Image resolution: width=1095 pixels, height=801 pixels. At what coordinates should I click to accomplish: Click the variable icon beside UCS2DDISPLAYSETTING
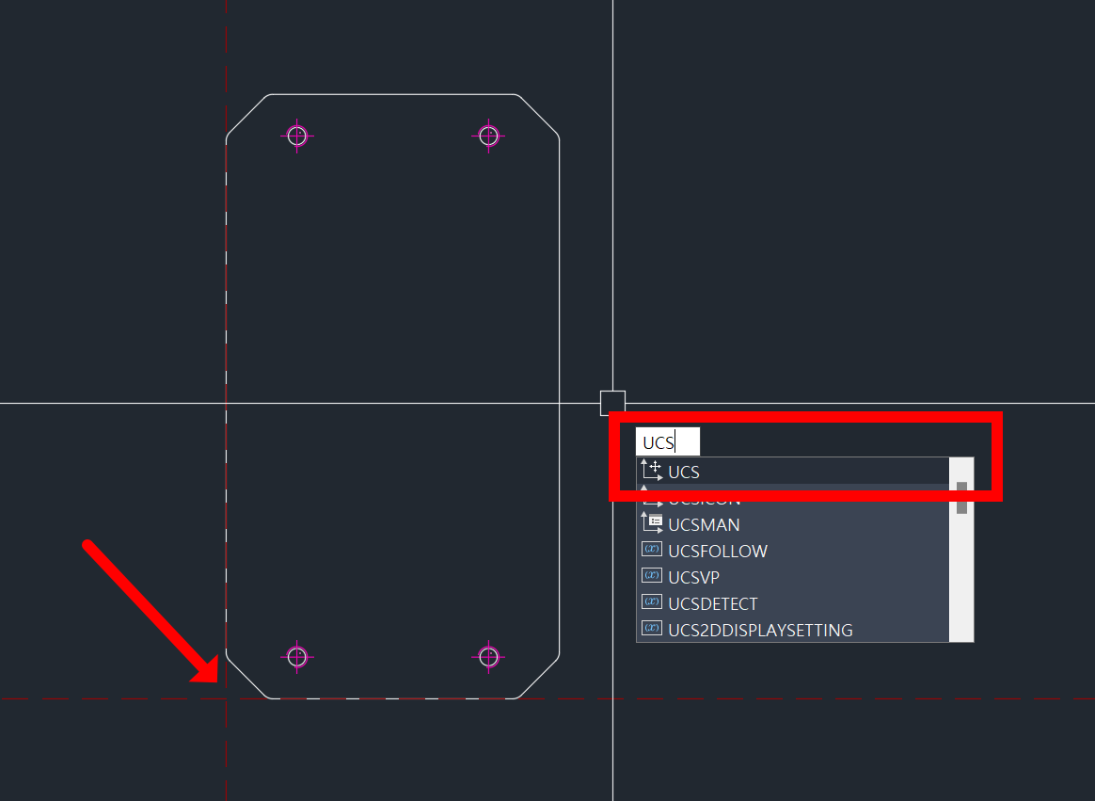tap(652, 629)
